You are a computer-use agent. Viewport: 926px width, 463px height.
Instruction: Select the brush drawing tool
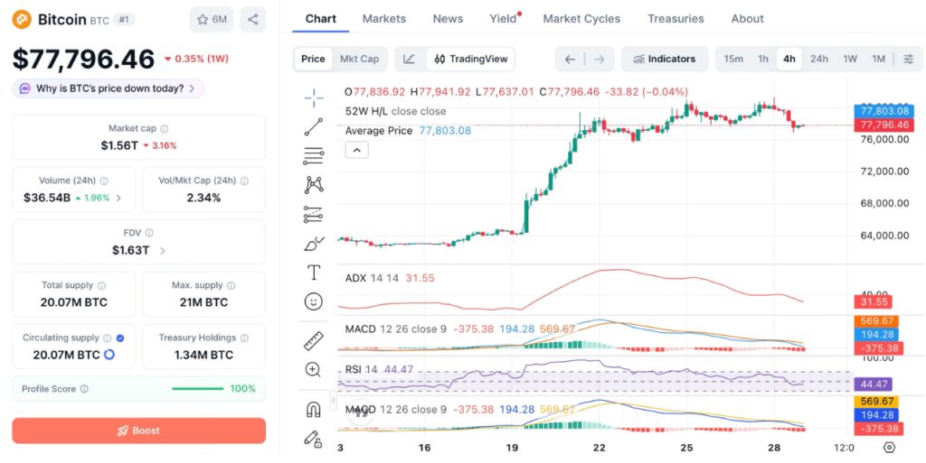pyautogui.click(x=314, y=244)
